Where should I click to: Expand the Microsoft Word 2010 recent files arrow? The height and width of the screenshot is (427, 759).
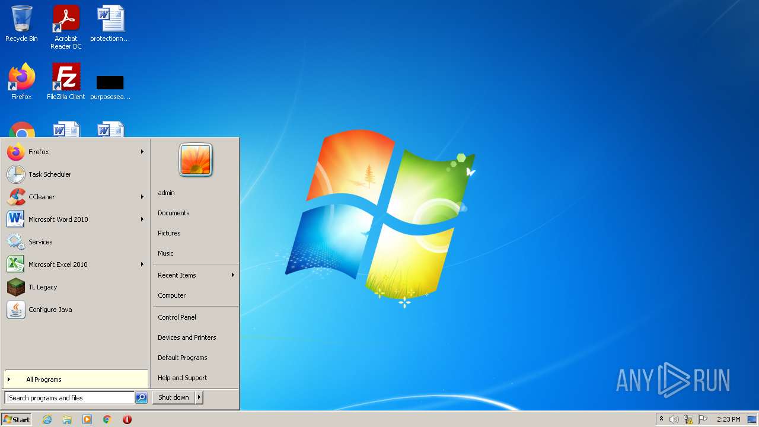tap(142, 219)
